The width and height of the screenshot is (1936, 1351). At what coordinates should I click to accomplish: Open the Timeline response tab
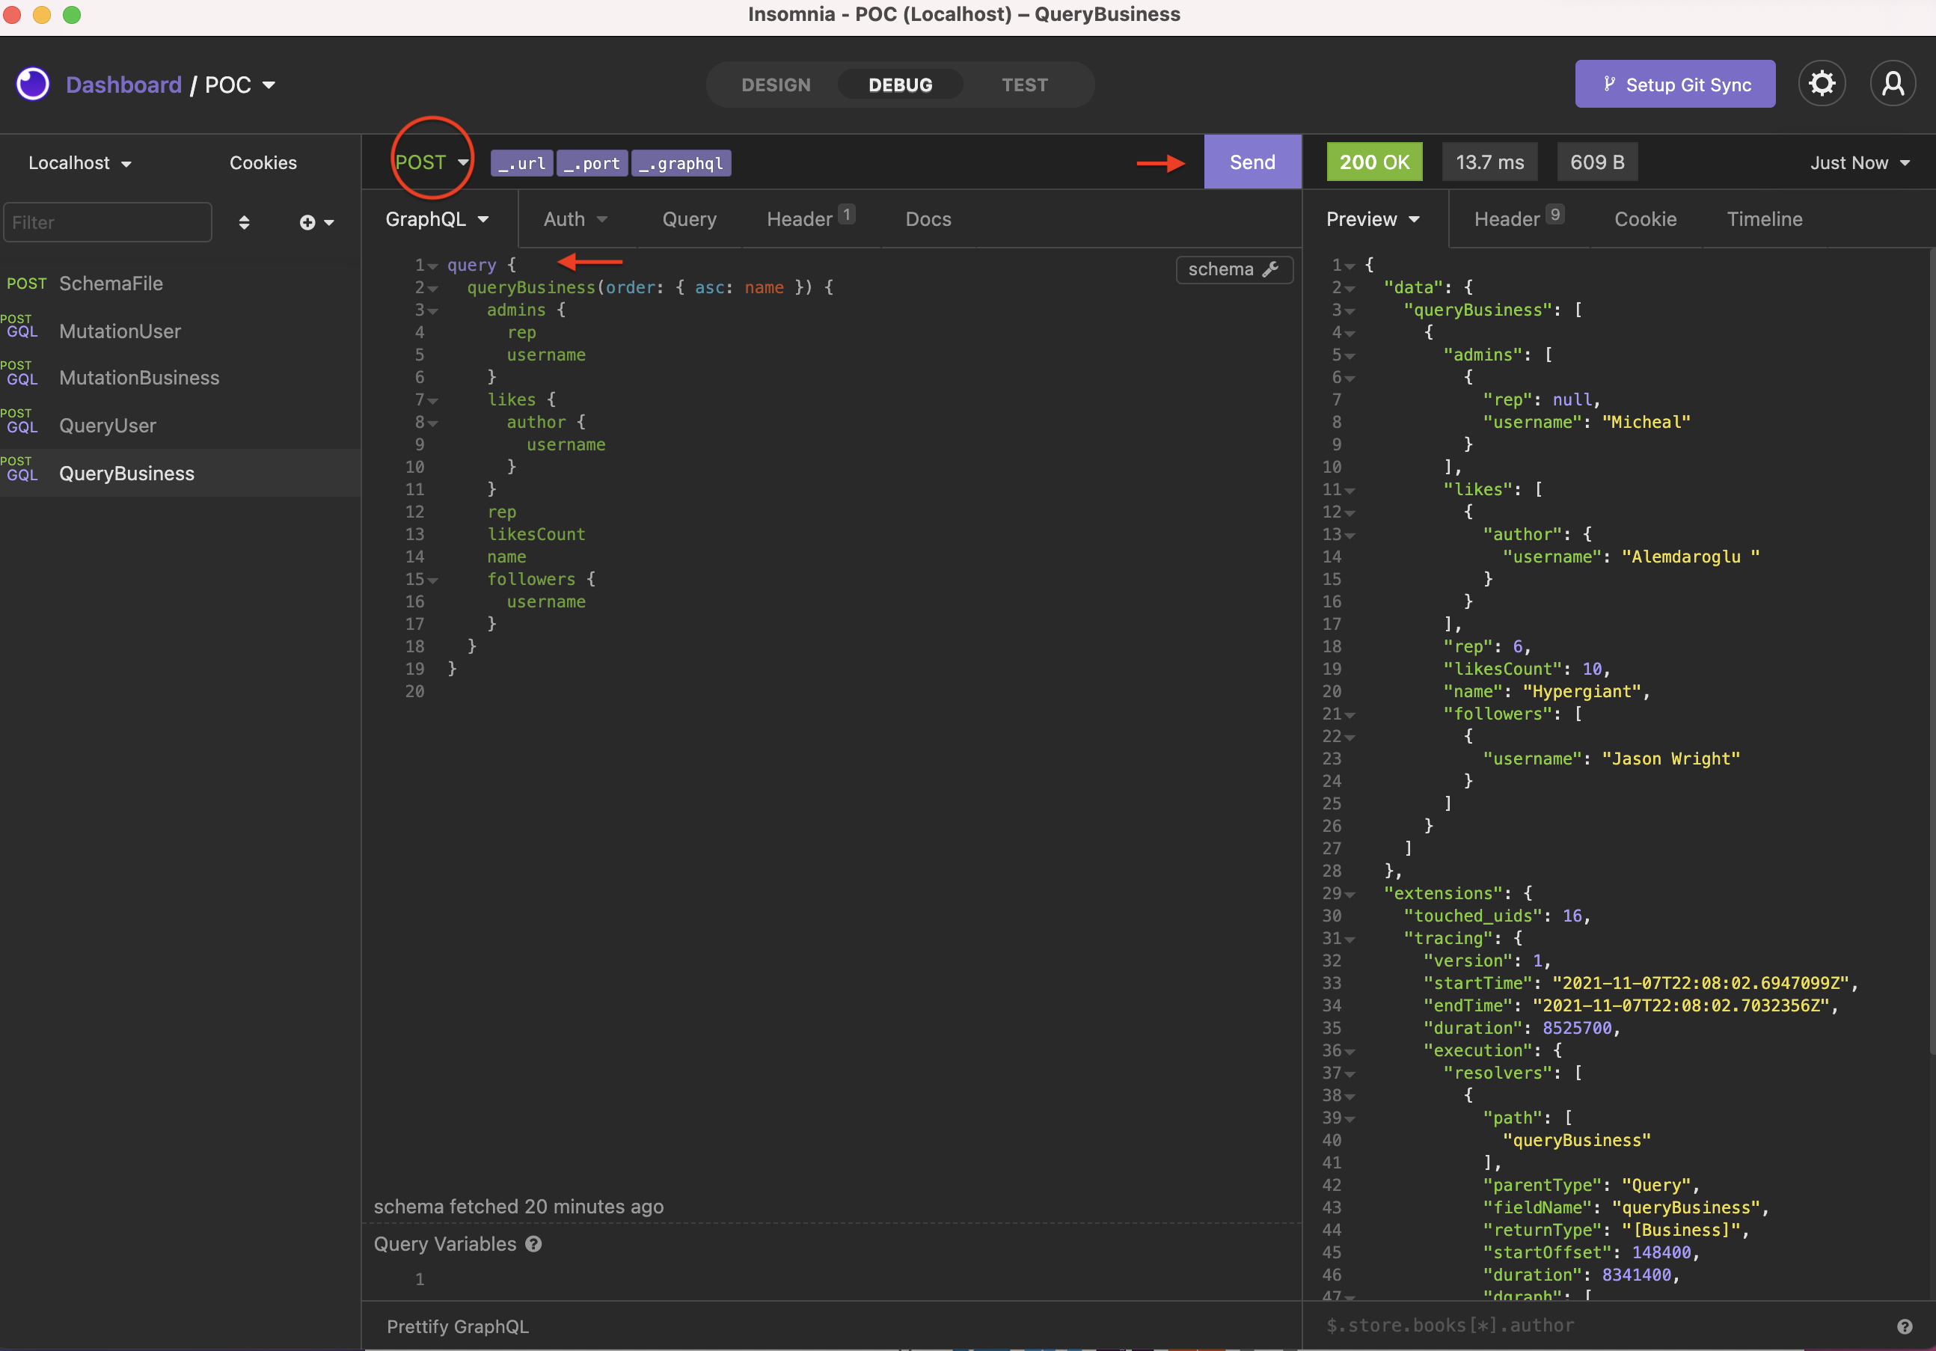tap(1764, 218)
